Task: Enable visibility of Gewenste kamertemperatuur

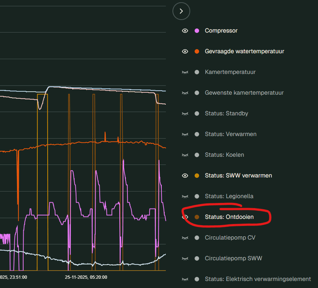Action: click(x=185, y=93)
